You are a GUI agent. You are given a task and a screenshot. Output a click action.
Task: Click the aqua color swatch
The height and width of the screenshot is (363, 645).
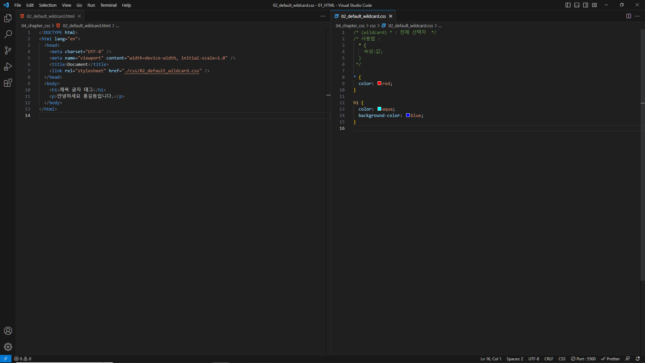tap(379, 109)
